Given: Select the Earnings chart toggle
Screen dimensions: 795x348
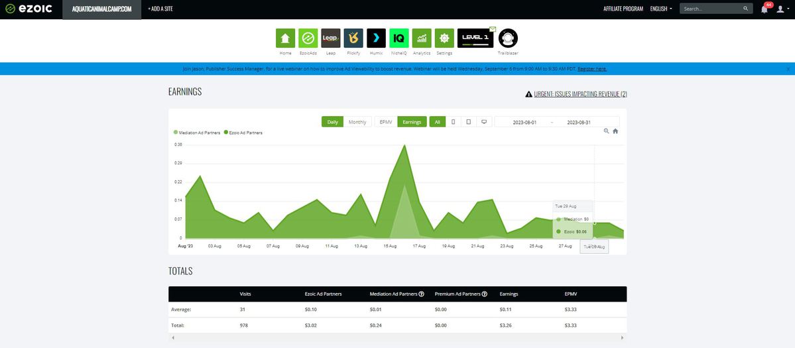Looking at the screenshot, I should coord(412,121).
